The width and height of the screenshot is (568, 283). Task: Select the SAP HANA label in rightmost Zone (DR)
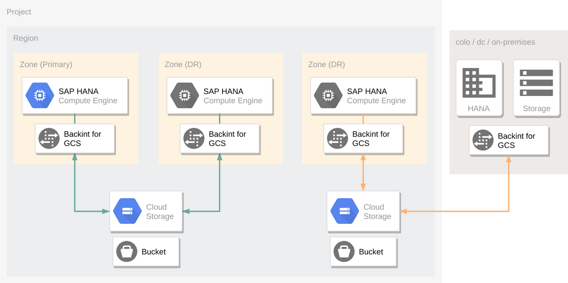(x=367, y=91)
